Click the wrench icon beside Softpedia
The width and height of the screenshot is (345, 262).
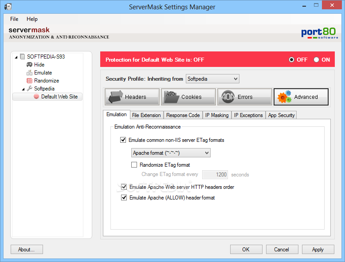coord(29,88)
